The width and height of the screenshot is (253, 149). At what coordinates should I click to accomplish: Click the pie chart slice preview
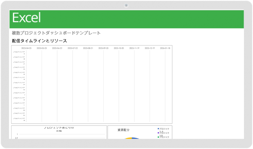(132, 138)
